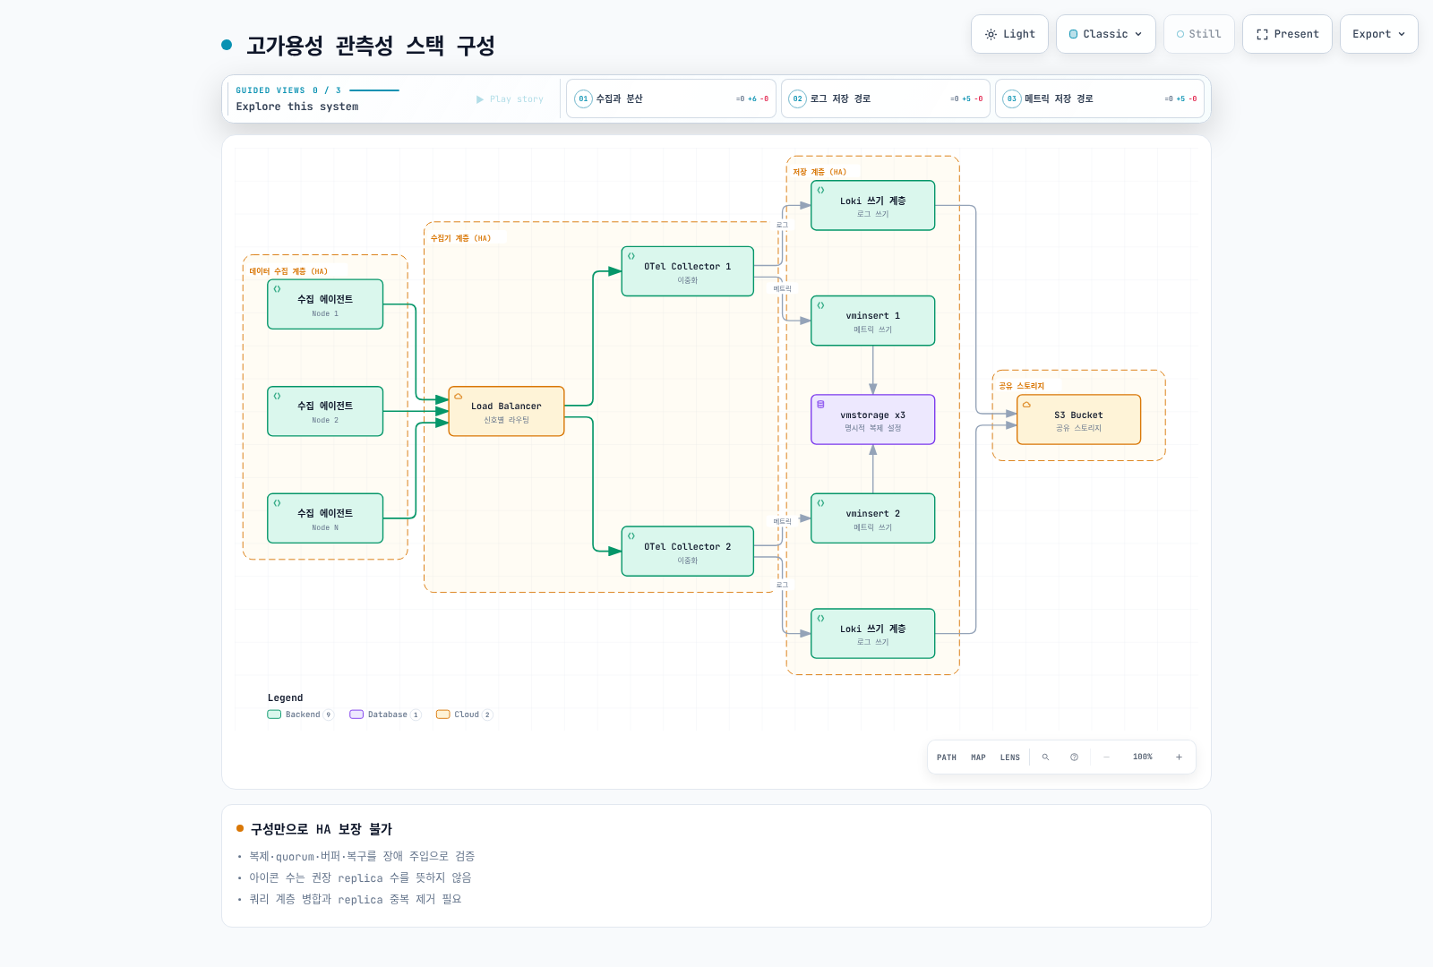Select the OTel Collector 2 node

click(688, 552)
